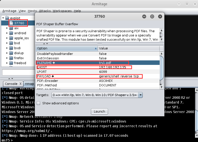Click the ASCIIHEX encoder value
Screen dimensions: 198x142
[106, 81]
